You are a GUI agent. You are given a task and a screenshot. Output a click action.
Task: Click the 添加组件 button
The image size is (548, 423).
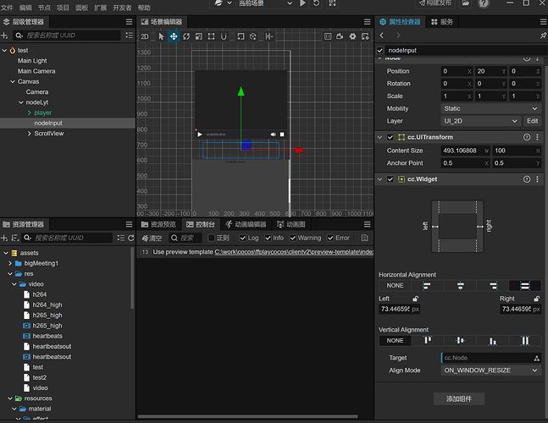click(x=460, y=398)
